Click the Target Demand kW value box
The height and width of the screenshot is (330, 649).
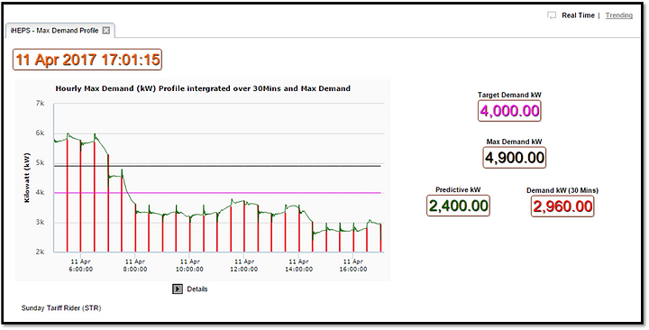click(x=509, y=111)
